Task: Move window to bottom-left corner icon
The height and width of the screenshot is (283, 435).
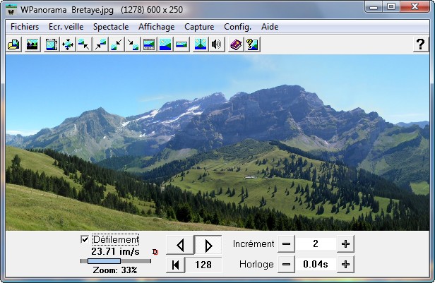Action: click(117, 44)
